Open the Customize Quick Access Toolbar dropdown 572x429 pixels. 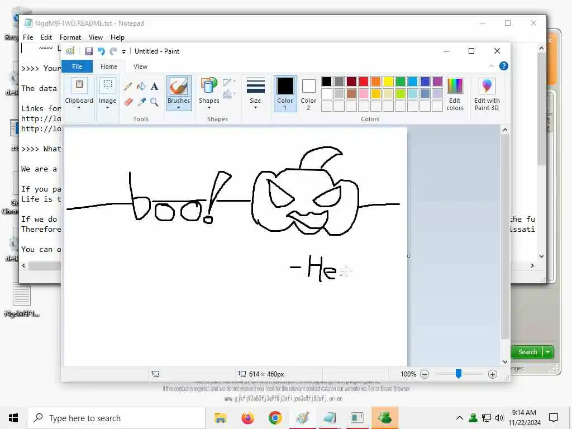tap(123, 52)
